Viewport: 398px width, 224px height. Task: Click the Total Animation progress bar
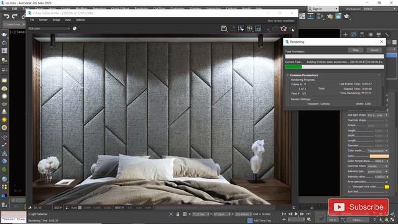click(335, 56)
